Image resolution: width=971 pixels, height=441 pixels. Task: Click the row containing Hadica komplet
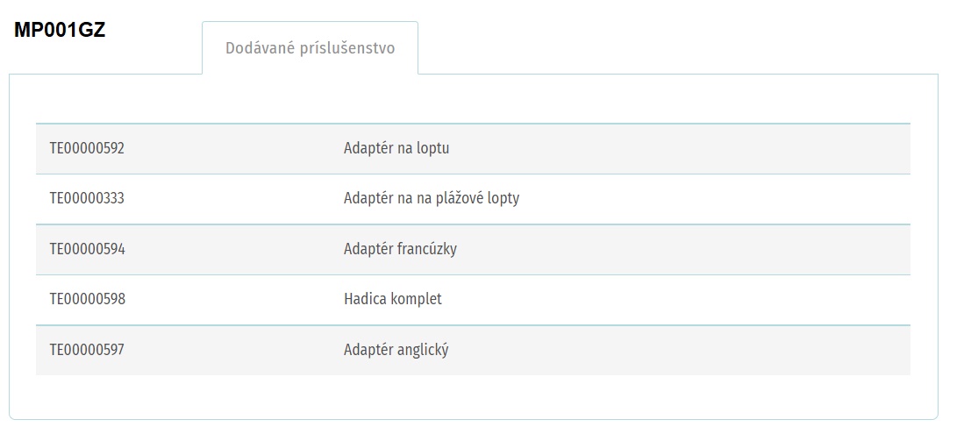pos(473,299)
